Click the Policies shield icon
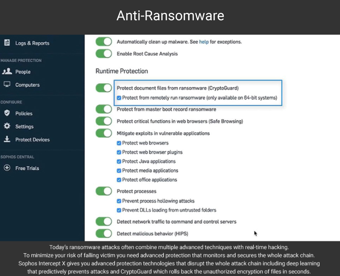The width and height of the screenshot is (340, 276). click(7, 113)
